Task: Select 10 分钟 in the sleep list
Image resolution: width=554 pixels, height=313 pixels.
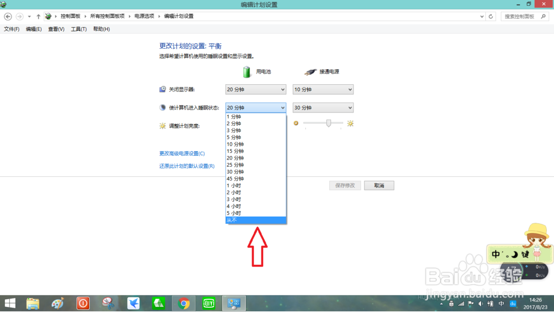Action: pyautogui.click(x=255, y=144)
